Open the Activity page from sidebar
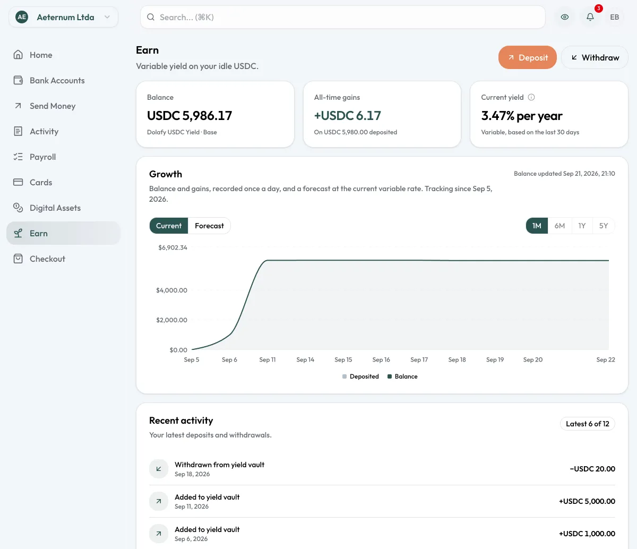Viewport: 637px width, 549px height. coord(64,131)
